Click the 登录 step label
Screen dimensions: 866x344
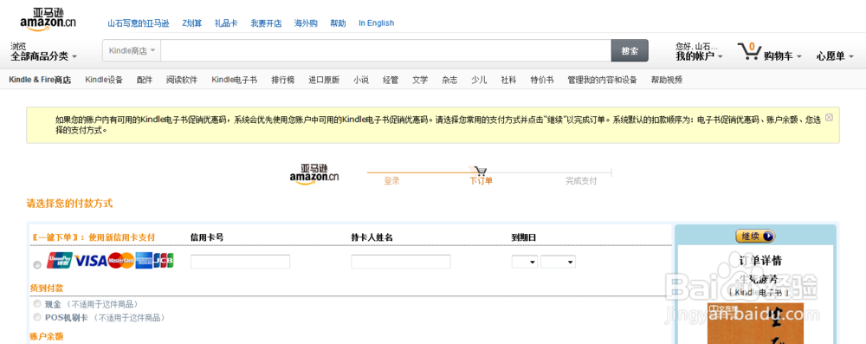[391, 181]
